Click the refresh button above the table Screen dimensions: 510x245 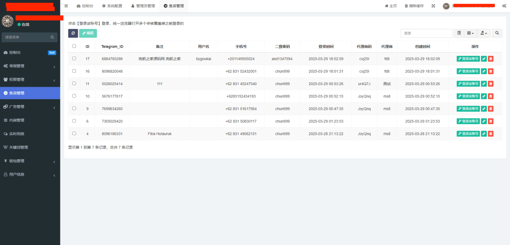(x=73, y=33)
